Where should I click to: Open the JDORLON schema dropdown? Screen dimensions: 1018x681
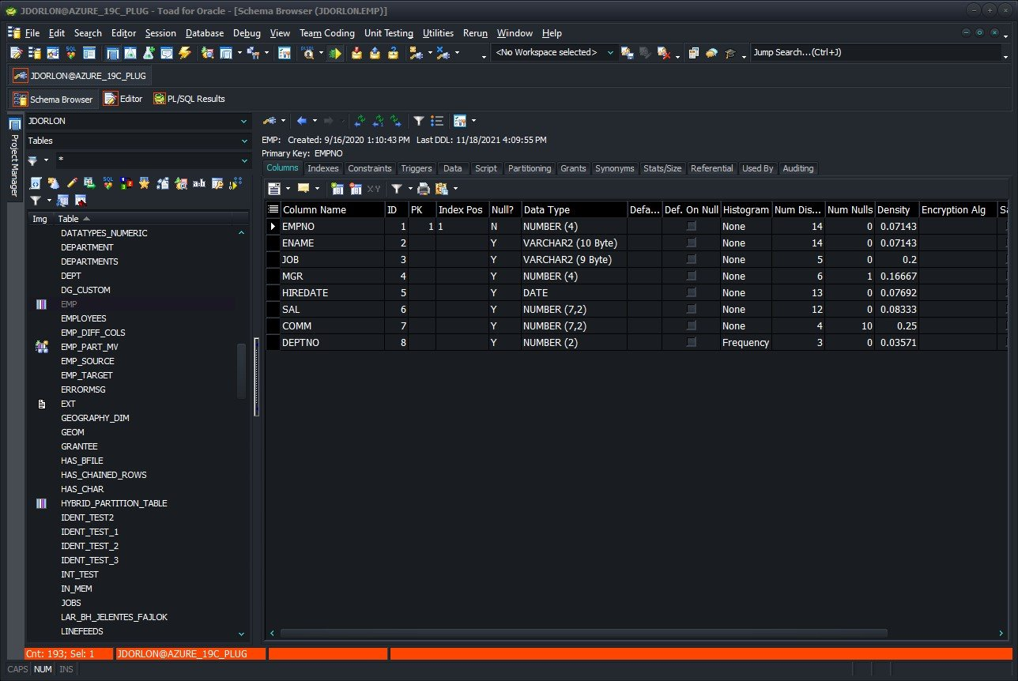pos(243,121)
